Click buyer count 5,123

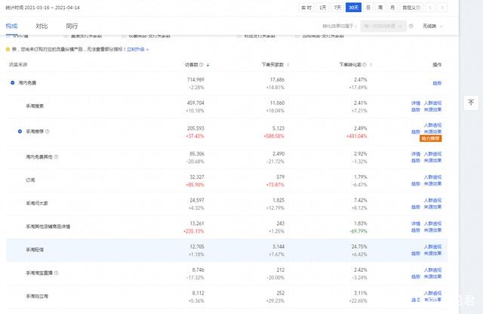coord(278,128)
